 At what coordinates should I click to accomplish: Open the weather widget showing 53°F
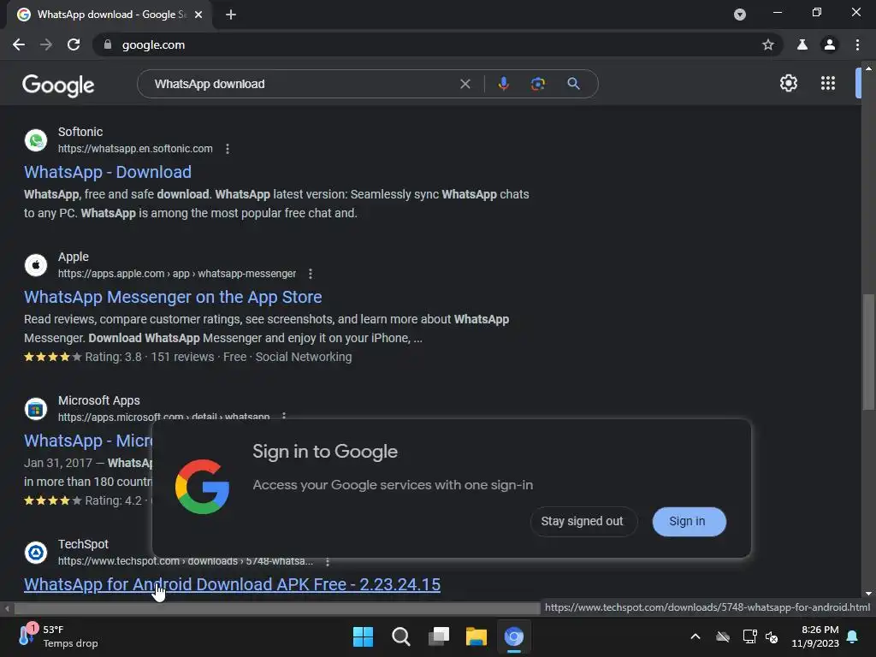(x=58, y=636)
